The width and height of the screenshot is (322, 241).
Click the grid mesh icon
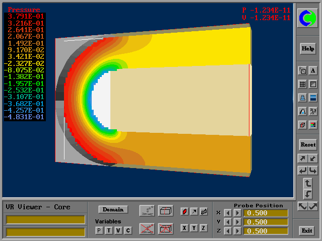pyautogui.click(x=302, y=85)
